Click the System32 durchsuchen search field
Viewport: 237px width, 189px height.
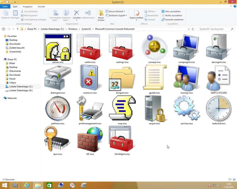(213, 29)
